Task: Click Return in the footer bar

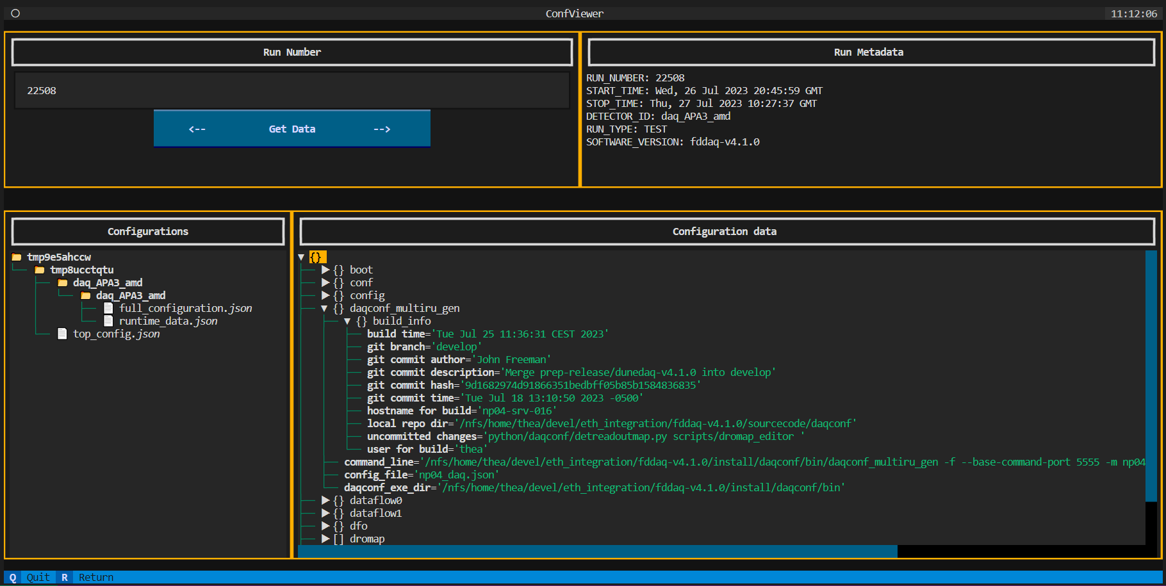Action: pos(96,577)
